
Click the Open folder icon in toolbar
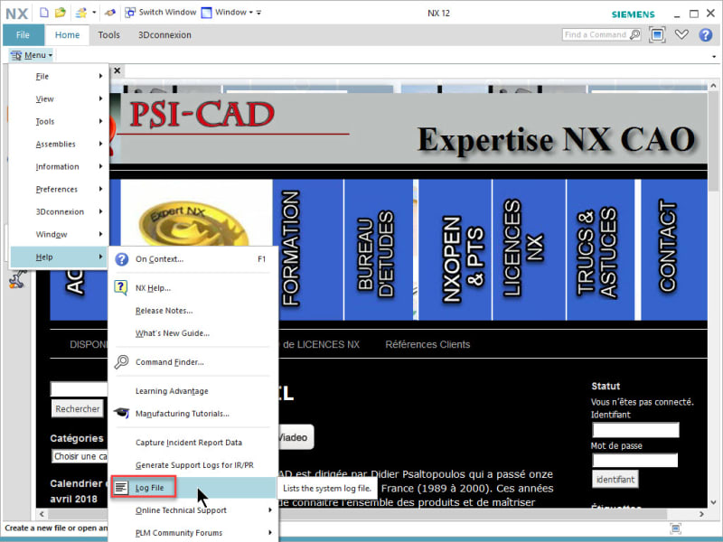click(x=61, y=13)
